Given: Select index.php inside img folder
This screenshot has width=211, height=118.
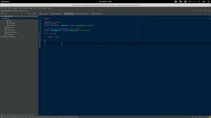Looking at the screenshot, I should pos(11,23).
